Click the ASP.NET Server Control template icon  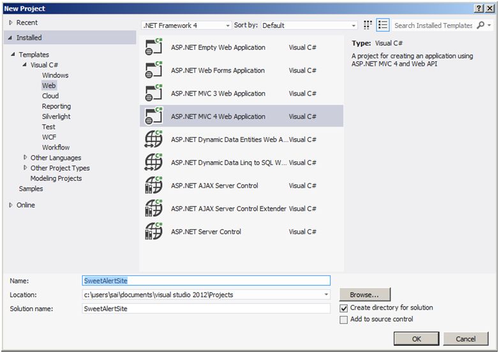[154, 232]
